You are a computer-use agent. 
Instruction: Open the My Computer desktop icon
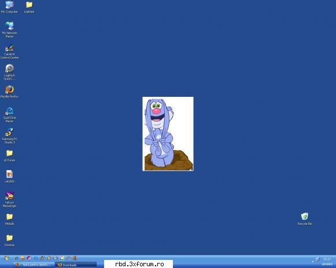click(9, 7)
